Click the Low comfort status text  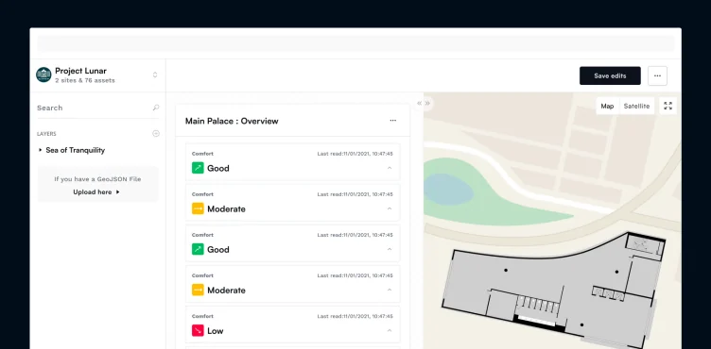pos(216,331)
